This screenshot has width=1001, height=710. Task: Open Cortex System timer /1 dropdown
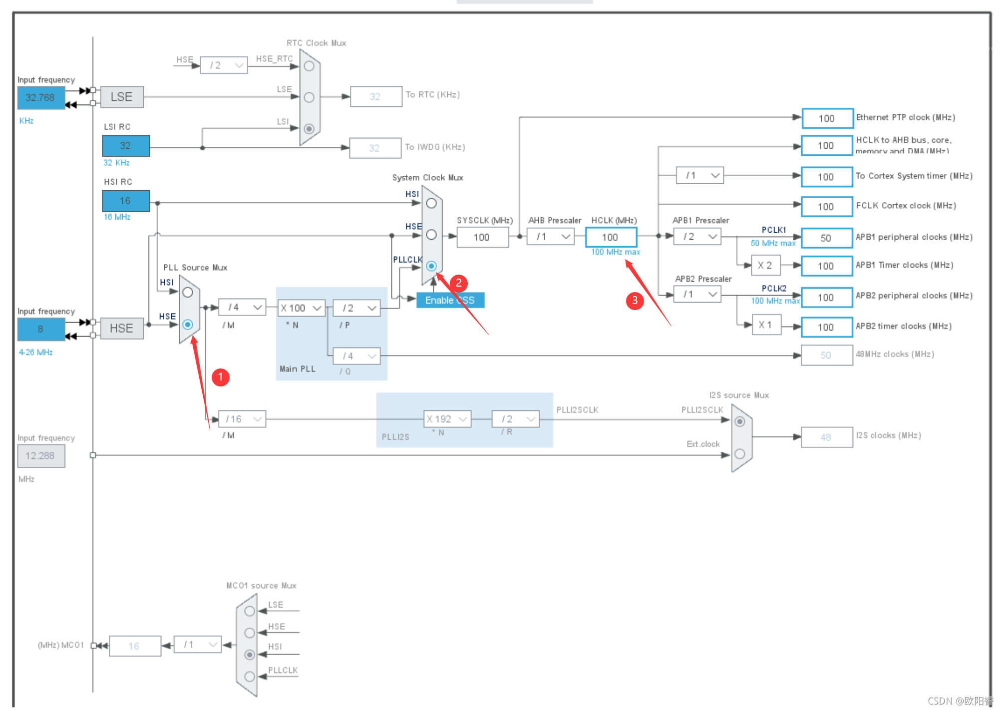point(700,175)
